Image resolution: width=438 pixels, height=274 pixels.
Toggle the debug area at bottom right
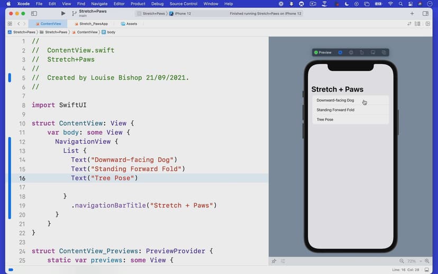tap(427, 270)
